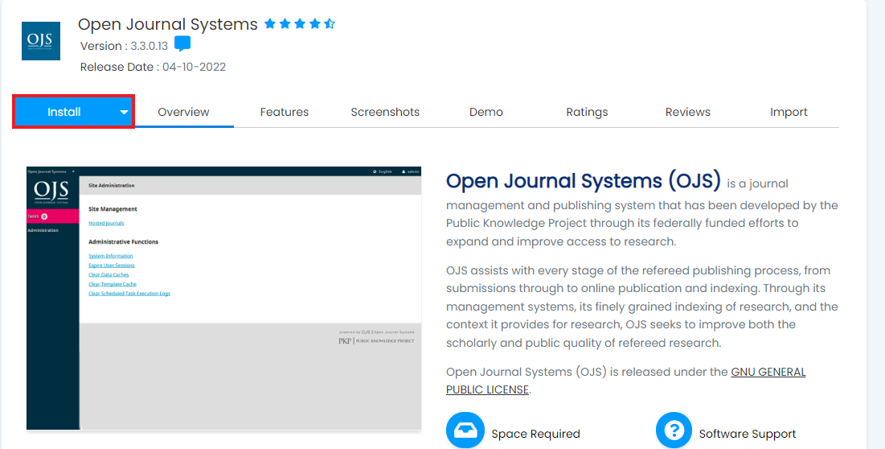Open the Demo tab
Viewport: 885px width, 449px height.
(486, 112)
